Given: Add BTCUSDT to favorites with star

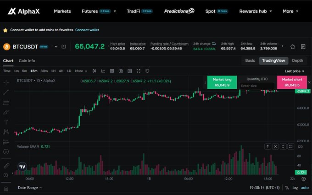Looking at the screenshot, I should point(293,47).
